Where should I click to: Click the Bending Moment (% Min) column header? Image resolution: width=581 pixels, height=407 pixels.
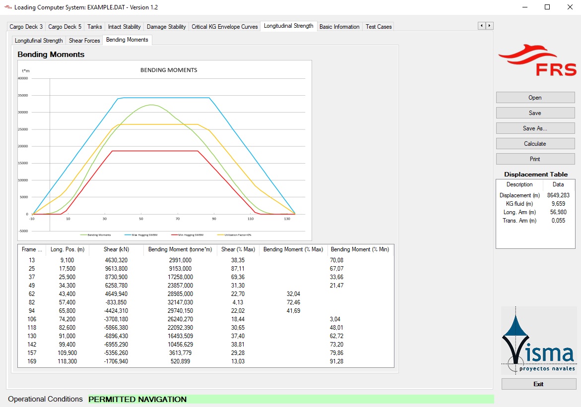360,249
